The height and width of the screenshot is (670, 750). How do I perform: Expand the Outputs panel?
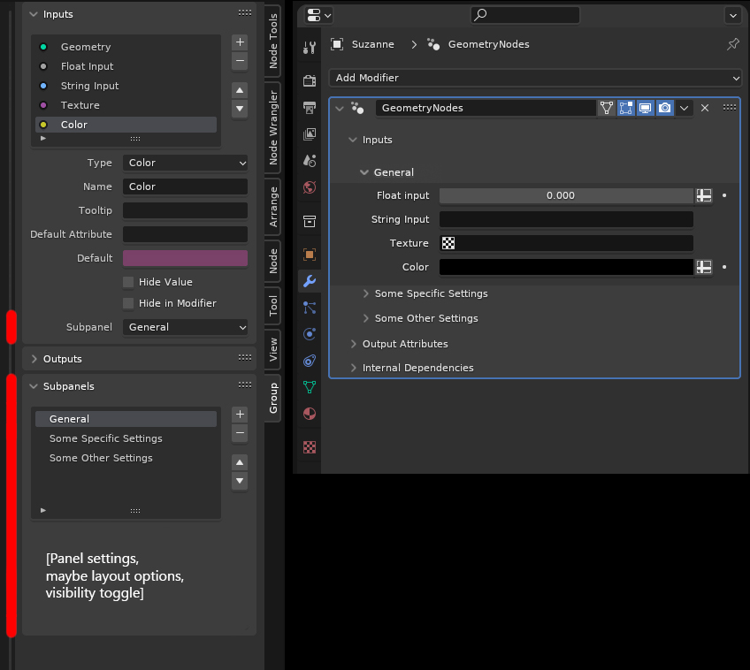pos(34,359)
